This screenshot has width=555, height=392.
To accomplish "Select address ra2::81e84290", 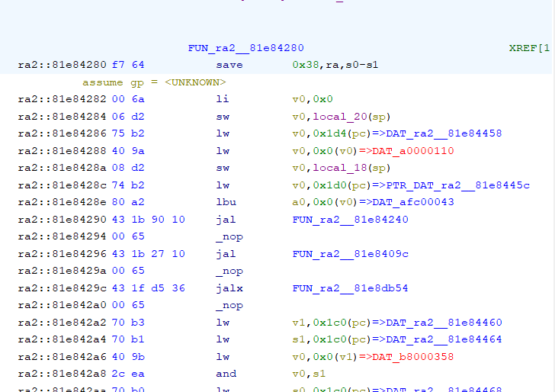I will [x=62, y=220].
